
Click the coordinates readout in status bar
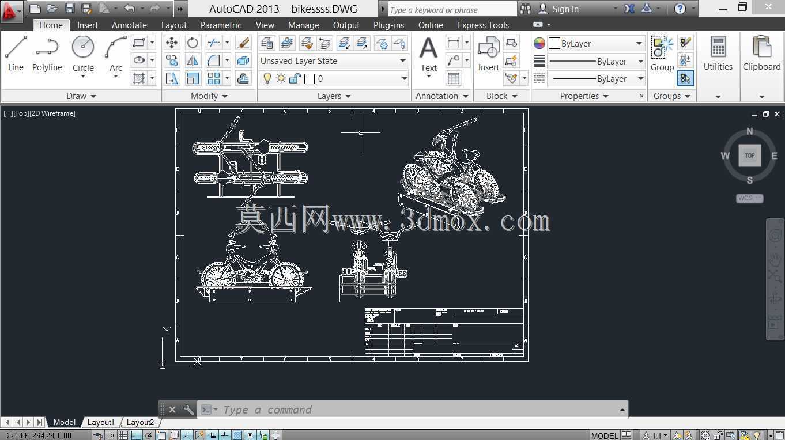point(40,435)
